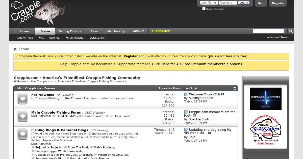Collapse the Main Crappie.com Forums category
Image resolution: width=303 pixels, height=159 pixels.
235,88
